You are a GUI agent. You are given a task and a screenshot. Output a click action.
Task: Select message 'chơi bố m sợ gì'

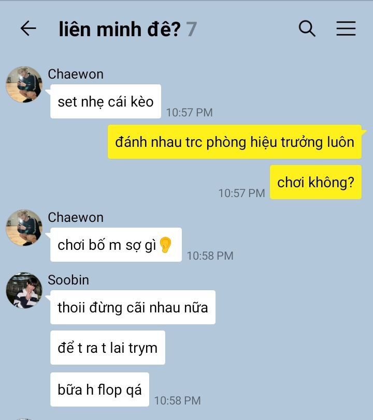[x=116, y=245]
